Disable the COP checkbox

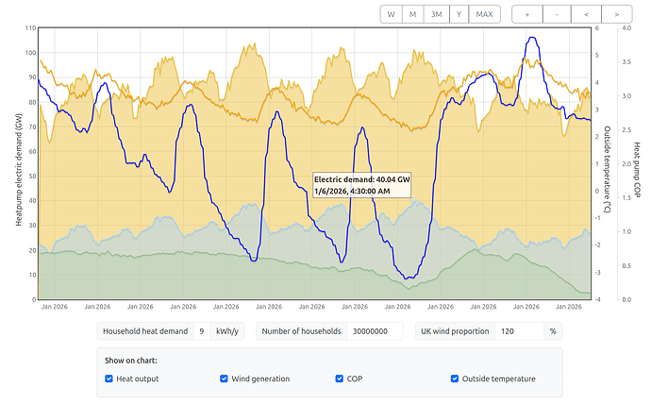tap(340, 379)
